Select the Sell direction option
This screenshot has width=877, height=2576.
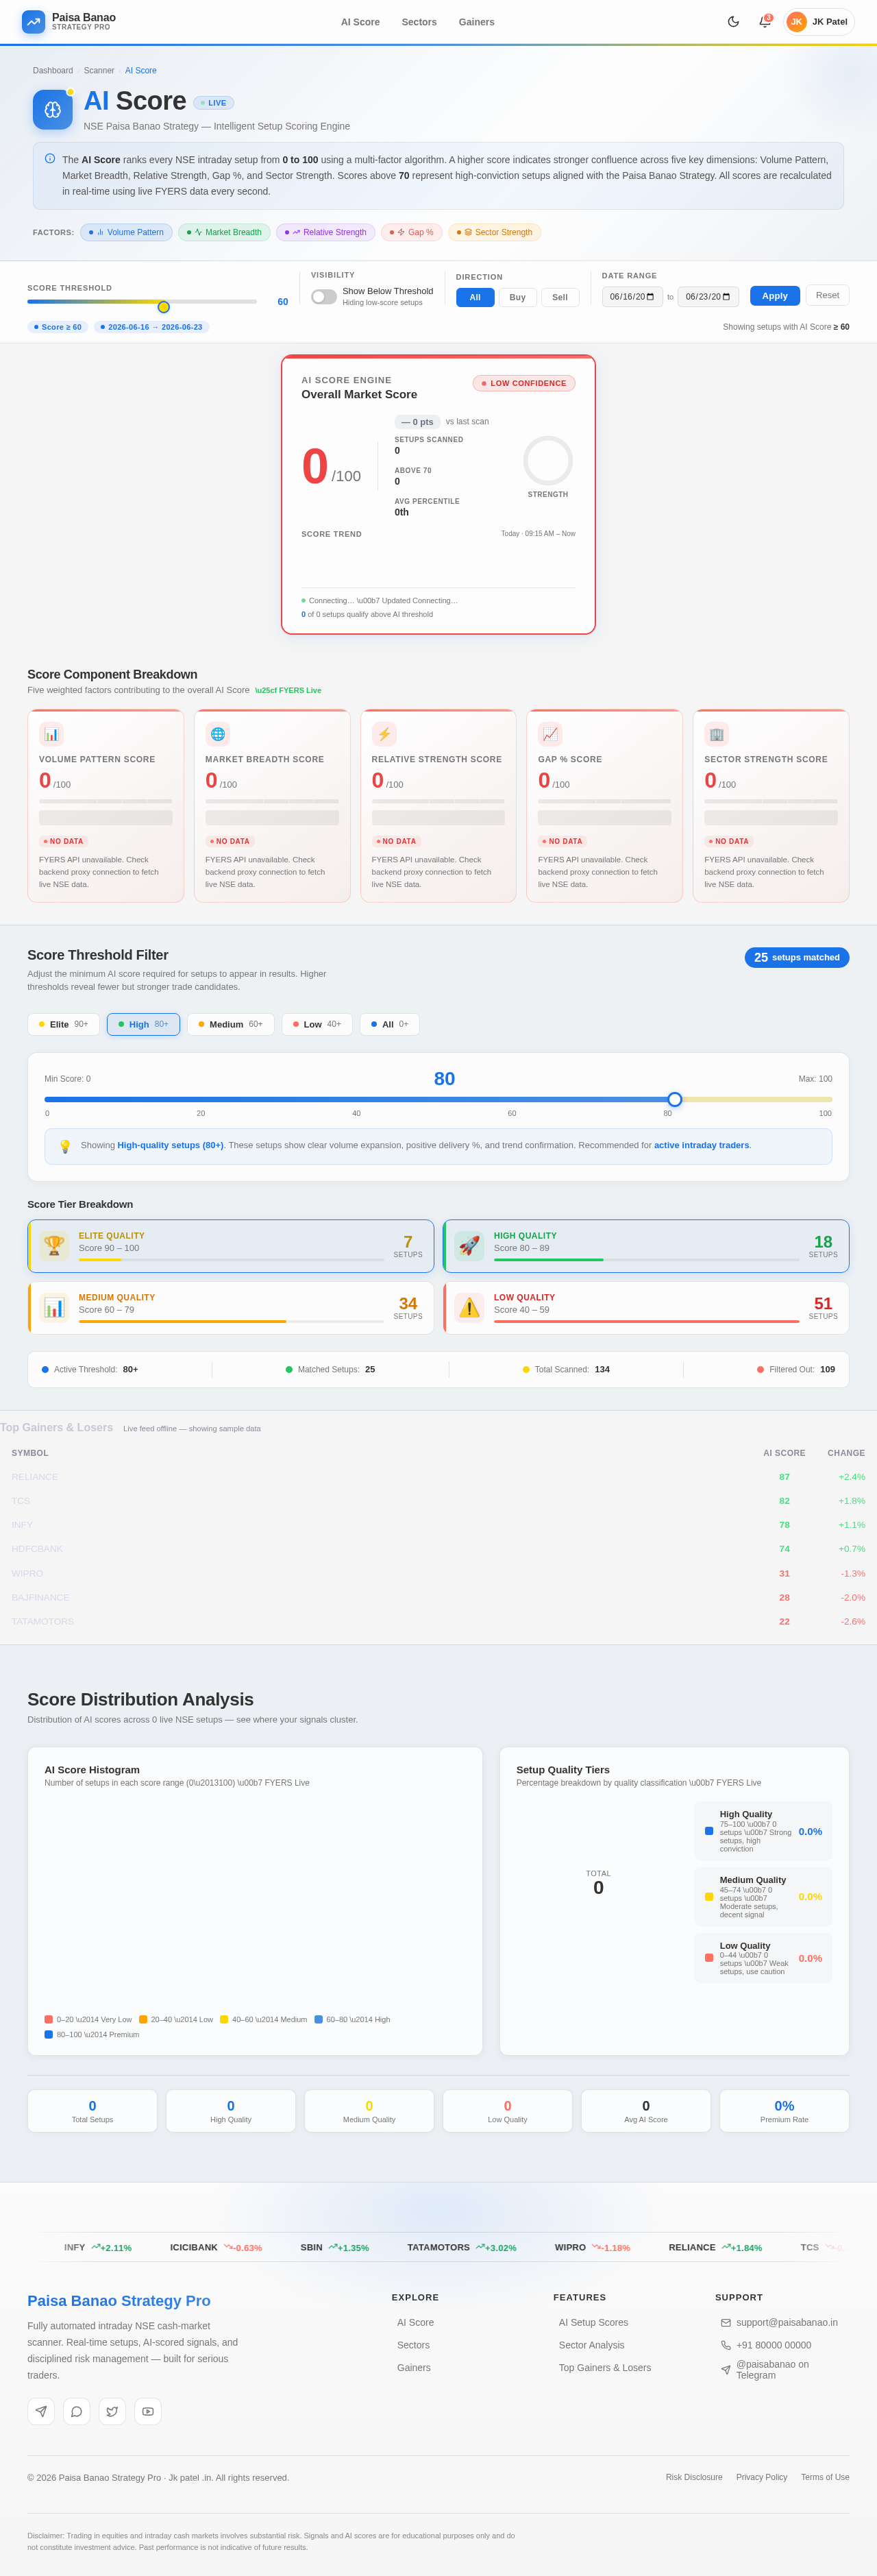tap(560, 297)
